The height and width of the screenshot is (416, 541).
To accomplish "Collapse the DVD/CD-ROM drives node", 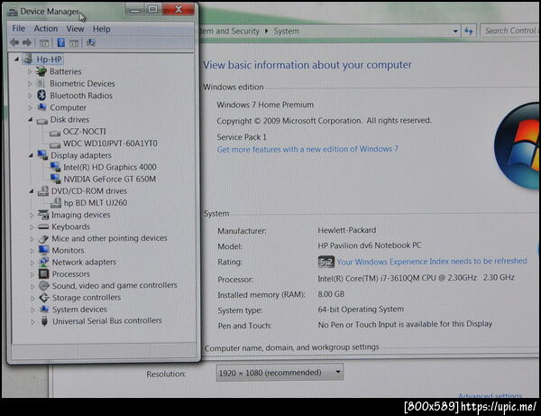I will click(32, 191).
